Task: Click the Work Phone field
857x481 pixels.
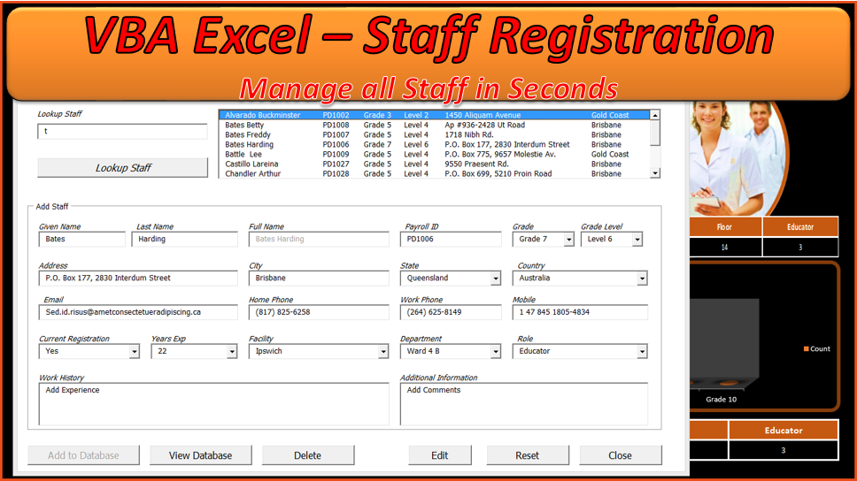Action: (451, 312)
